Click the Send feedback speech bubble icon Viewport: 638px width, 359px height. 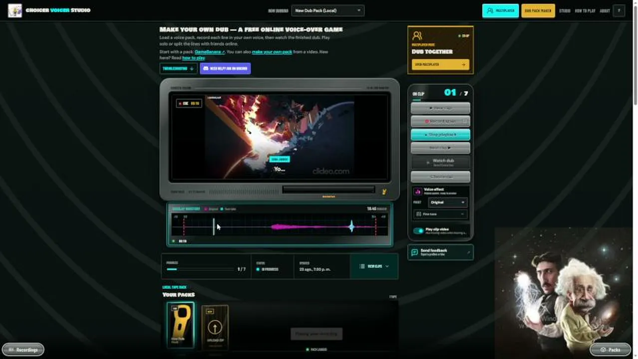(414, 252)
